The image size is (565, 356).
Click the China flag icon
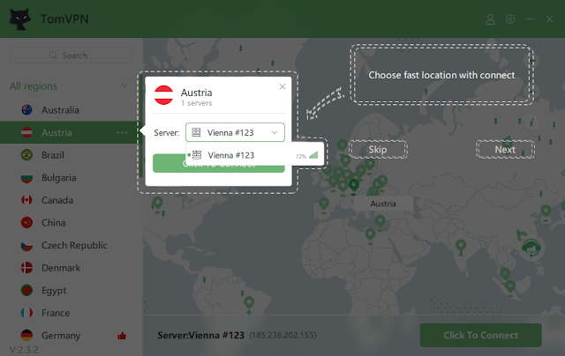(26, 223)
